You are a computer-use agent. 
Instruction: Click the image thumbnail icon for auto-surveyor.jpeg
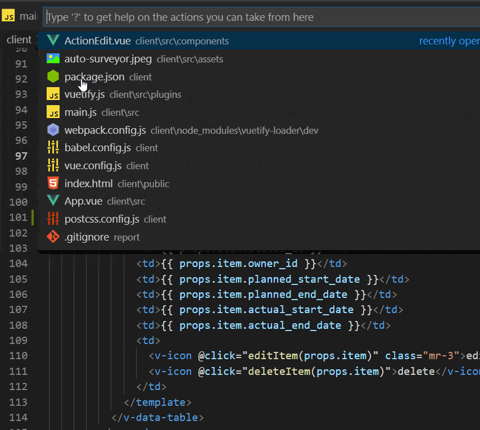53,58
